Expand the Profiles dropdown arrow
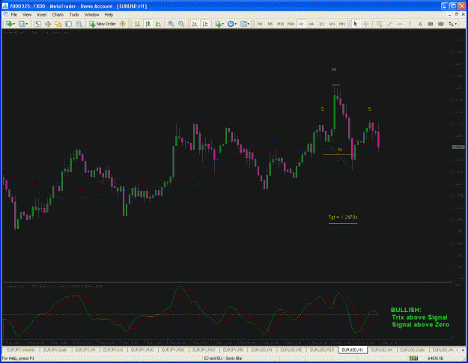Viewport: 468px width, 363px height. click(x=26, y=24)
